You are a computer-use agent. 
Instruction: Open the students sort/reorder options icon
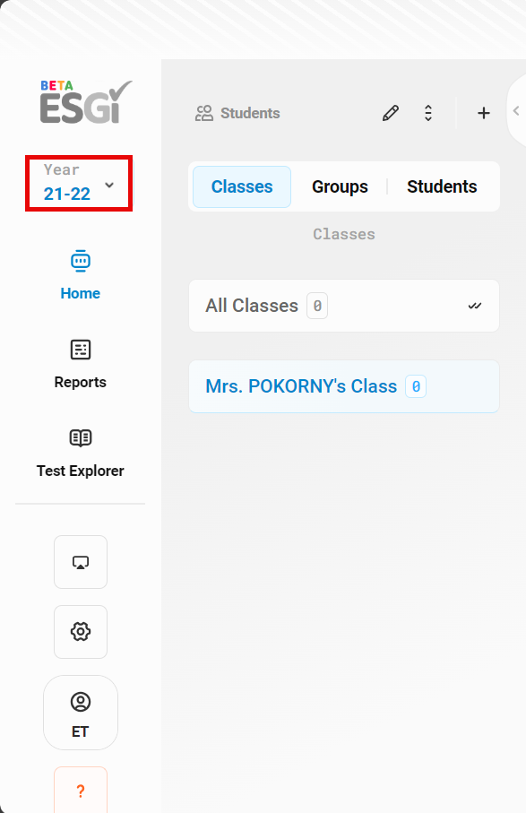(x=428, y=113)
